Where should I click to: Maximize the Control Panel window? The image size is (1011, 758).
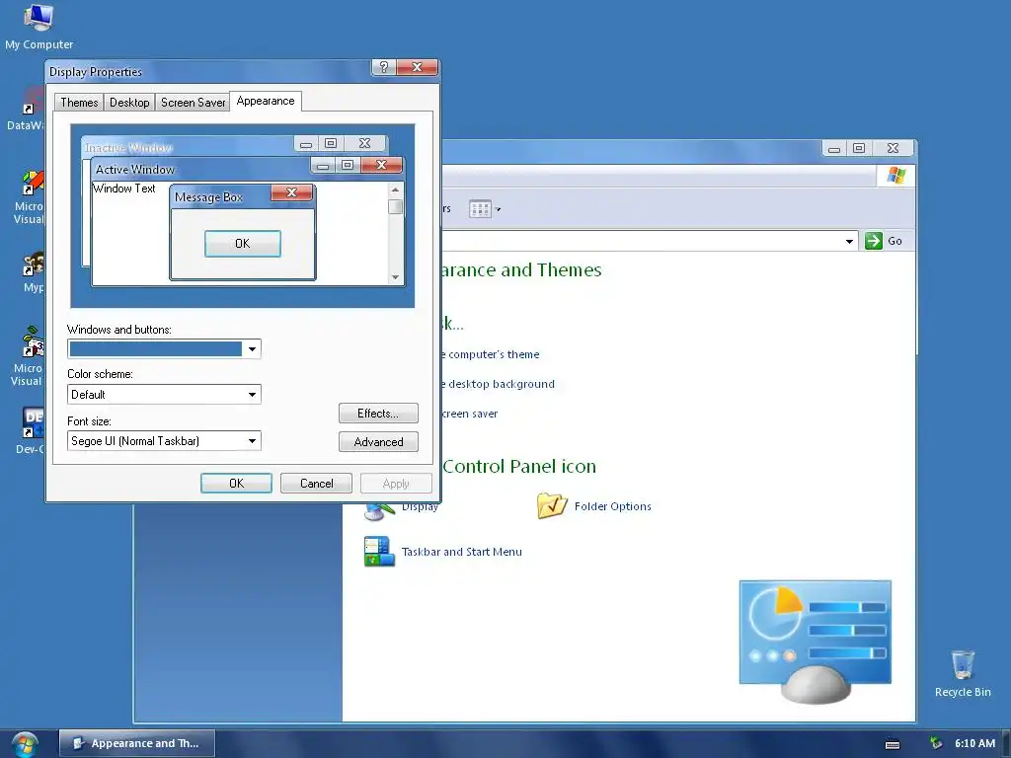coord(859,148)
